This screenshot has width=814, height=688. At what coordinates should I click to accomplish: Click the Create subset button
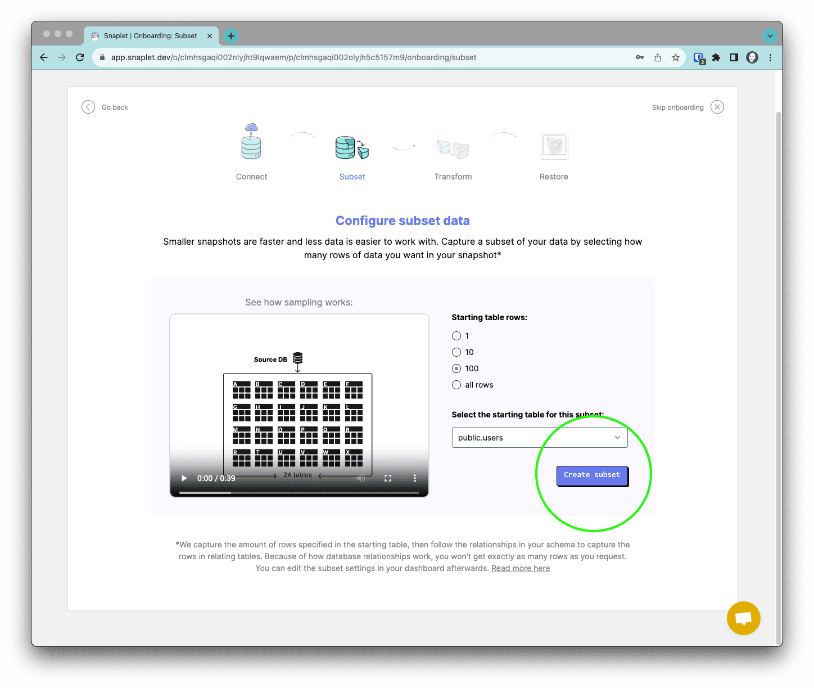pyautogui.click(x=592, y=475)
